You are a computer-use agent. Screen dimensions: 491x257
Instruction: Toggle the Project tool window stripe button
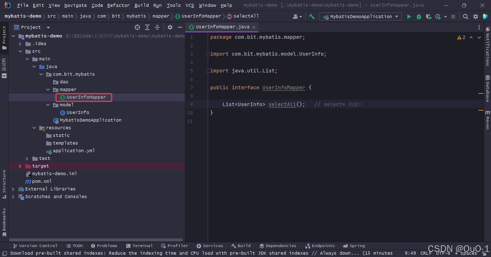(4, 38)
